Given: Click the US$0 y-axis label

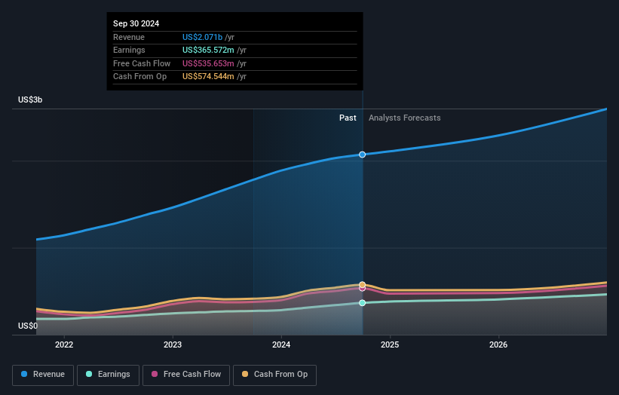Looking at the screenshot, I should [x=28, y=326].
